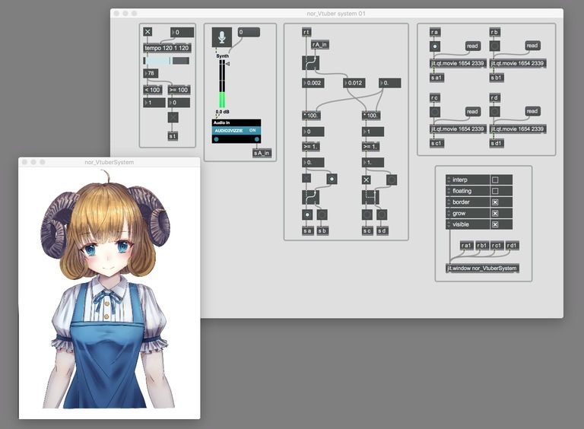The image size is (584, 429).
Task: Click the 's A_in' send object
Action: [262, 153]
